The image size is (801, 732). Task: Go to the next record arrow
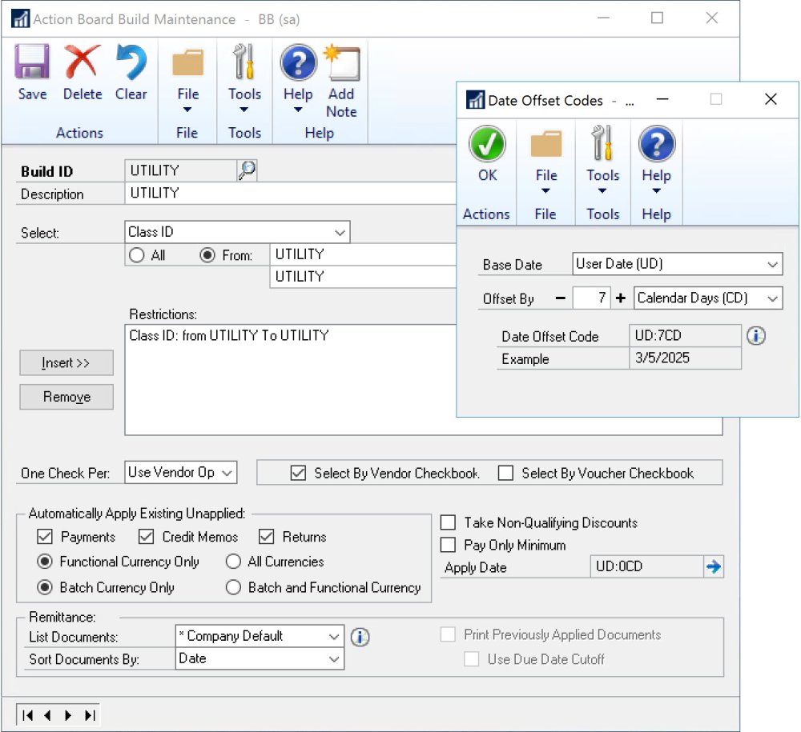point(68,714)
